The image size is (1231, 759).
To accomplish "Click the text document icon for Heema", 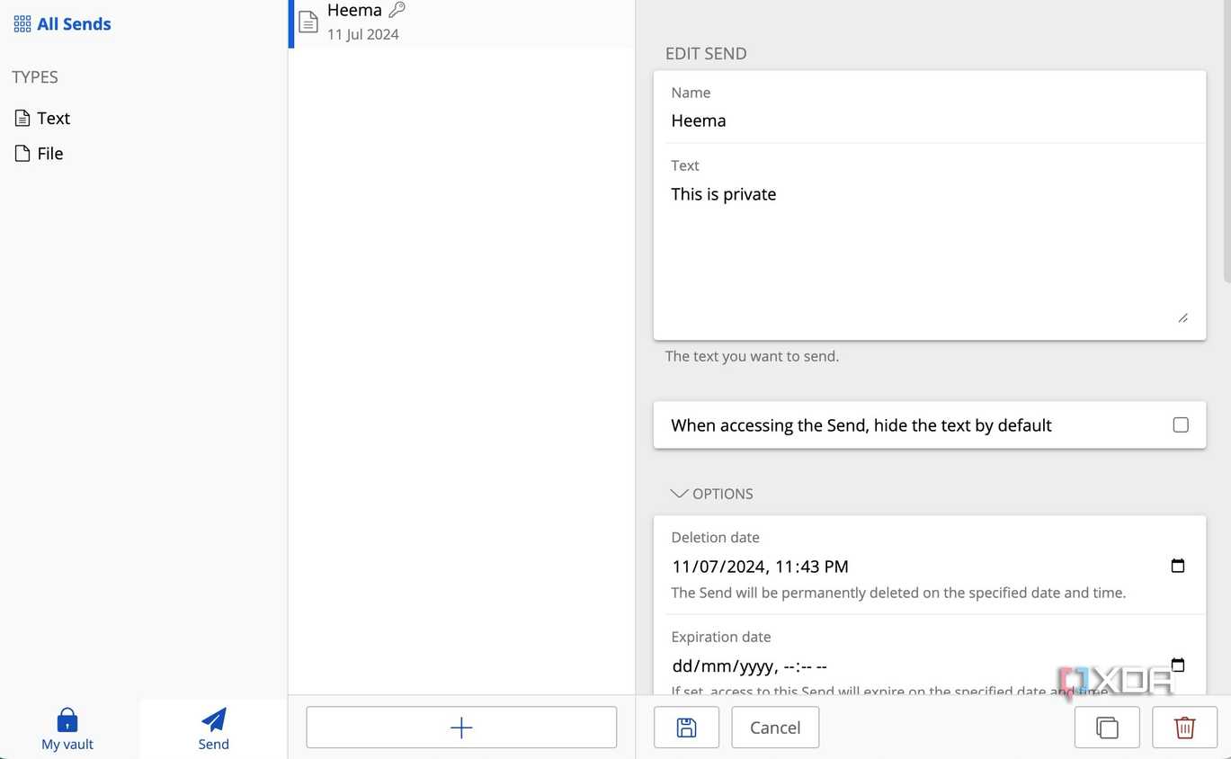I will point(308,22).
